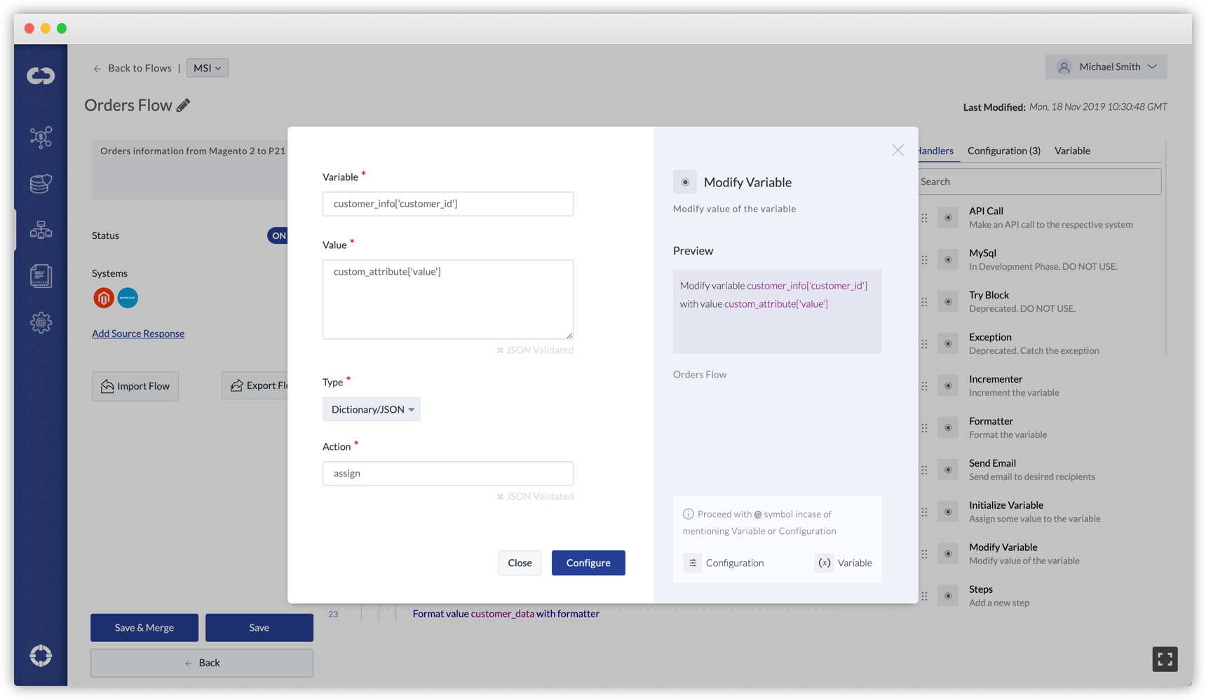The width and height of the screenshot is (1206, 700).
Task: Insert a Configuration reference in the hint box
Action: pos(724,563)
